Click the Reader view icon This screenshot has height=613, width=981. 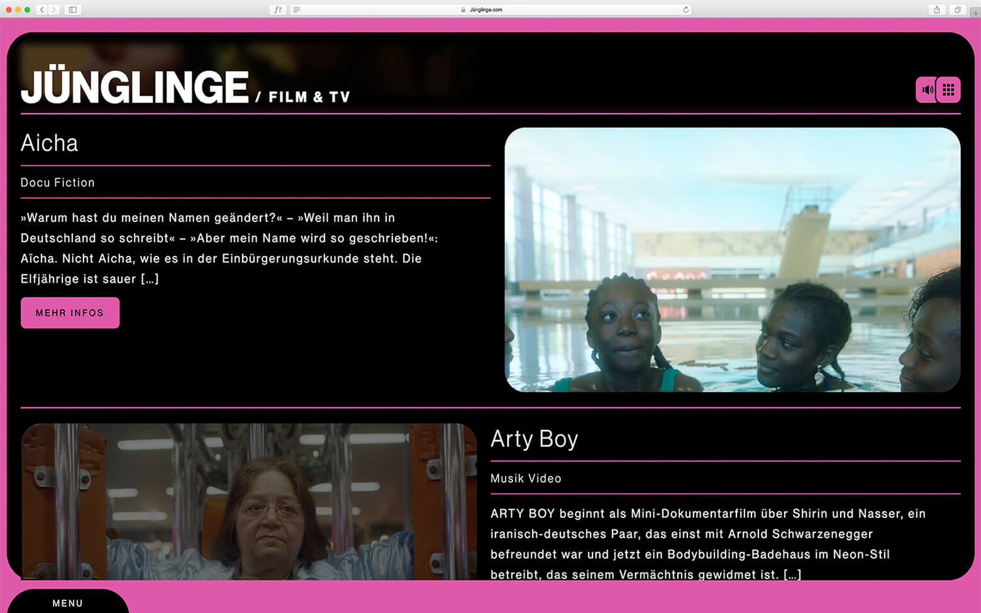click(x=296, y=9)
